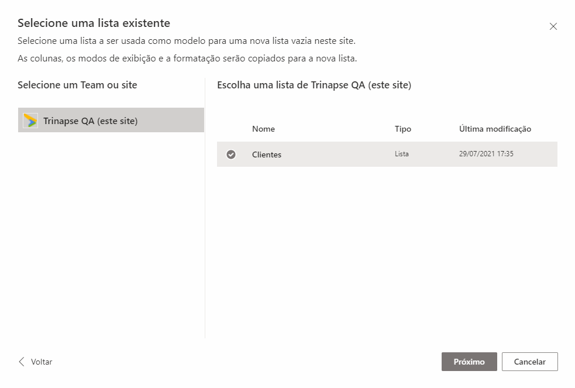Click the description line about a nova lista vazia
The height and width of the screenshot is (388, 575).
pos(186,41)
